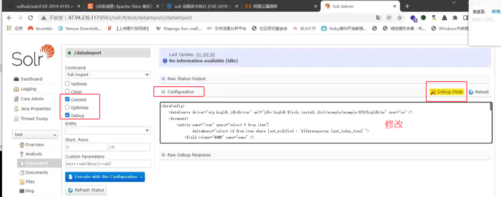Open the 应用 apps grid shortcut
This screenshot has width=501, height=197.
[x=15, y=29]
